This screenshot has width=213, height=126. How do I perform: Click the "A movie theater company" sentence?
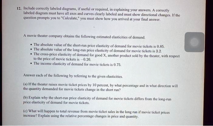point(84,37)
